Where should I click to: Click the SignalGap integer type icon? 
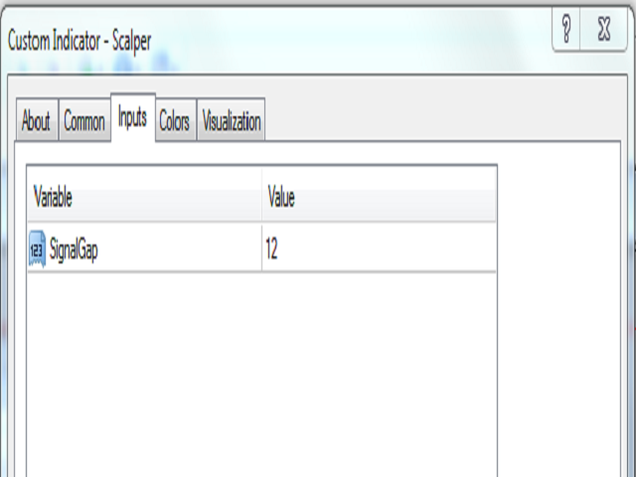pos(38,248)
